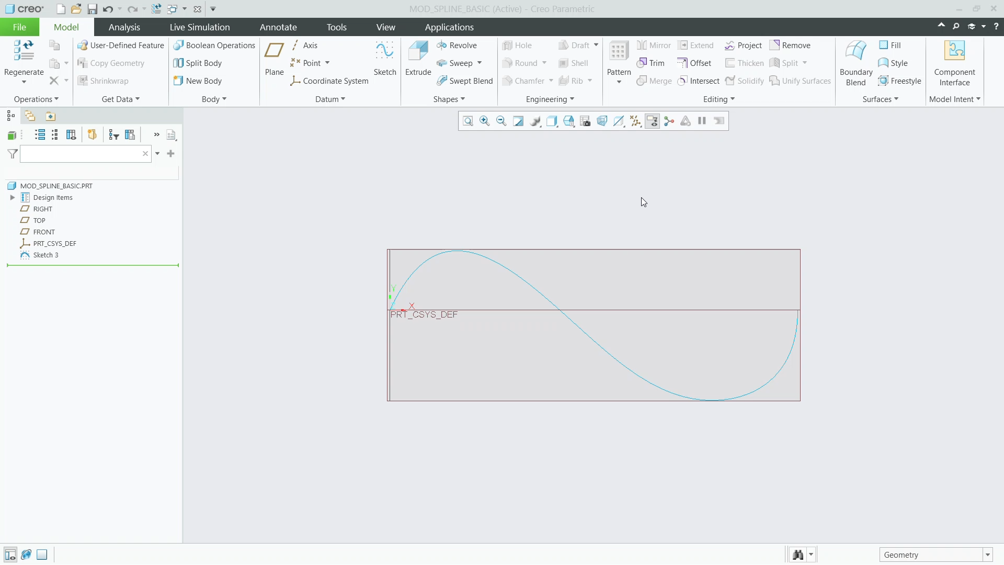This screenshot has height=565, width=1004.
Task: Click the Shrinkwrap button
Action: tap(109, 81)
